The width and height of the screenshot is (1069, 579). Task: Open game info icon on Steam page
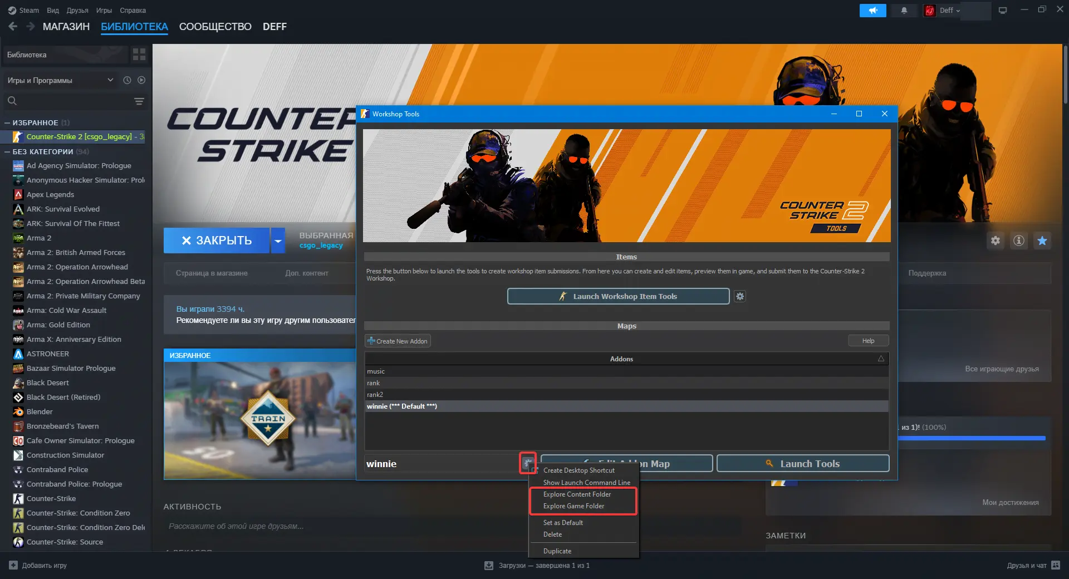pos(1018,241)
